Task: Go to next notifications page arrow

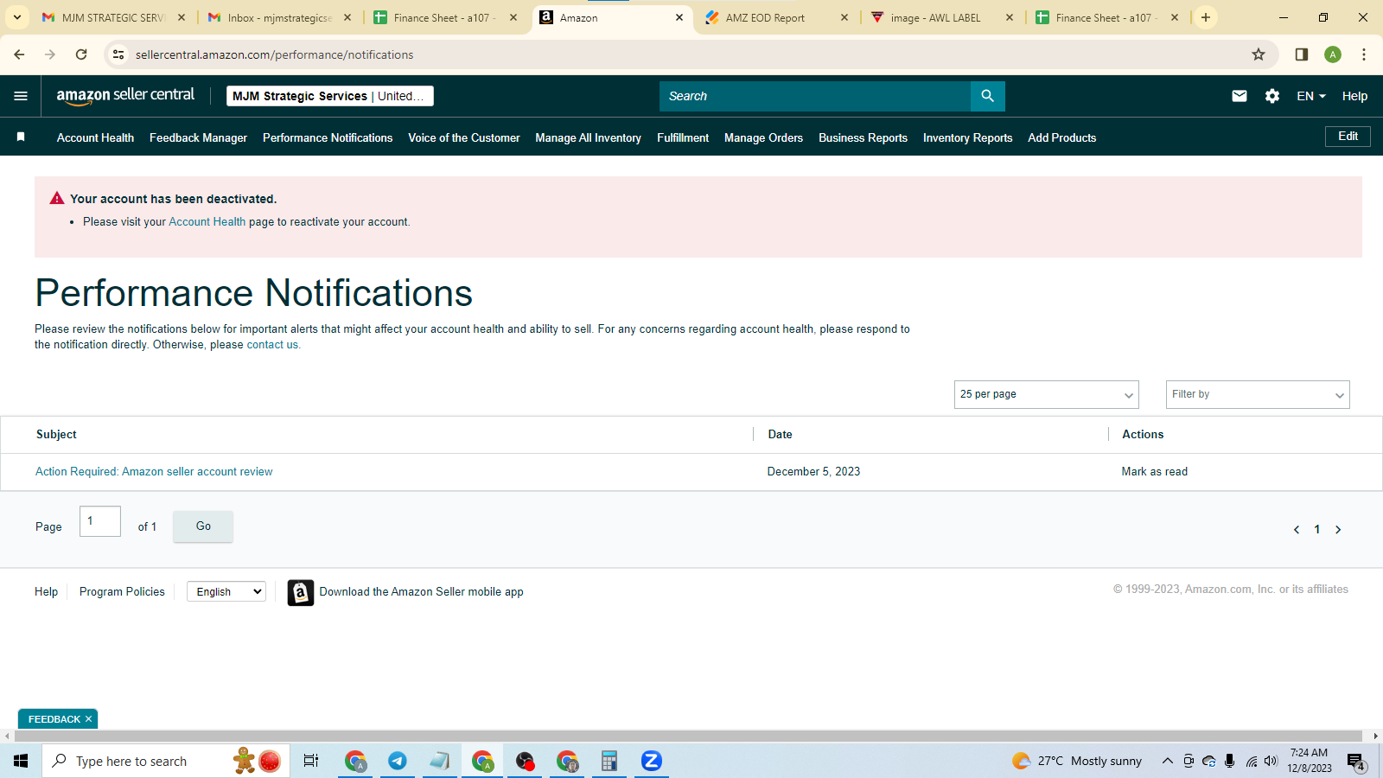Action: pos(1338,530)
